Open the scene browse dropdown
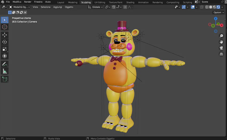 pyautogui.click(x=197, y=2)
